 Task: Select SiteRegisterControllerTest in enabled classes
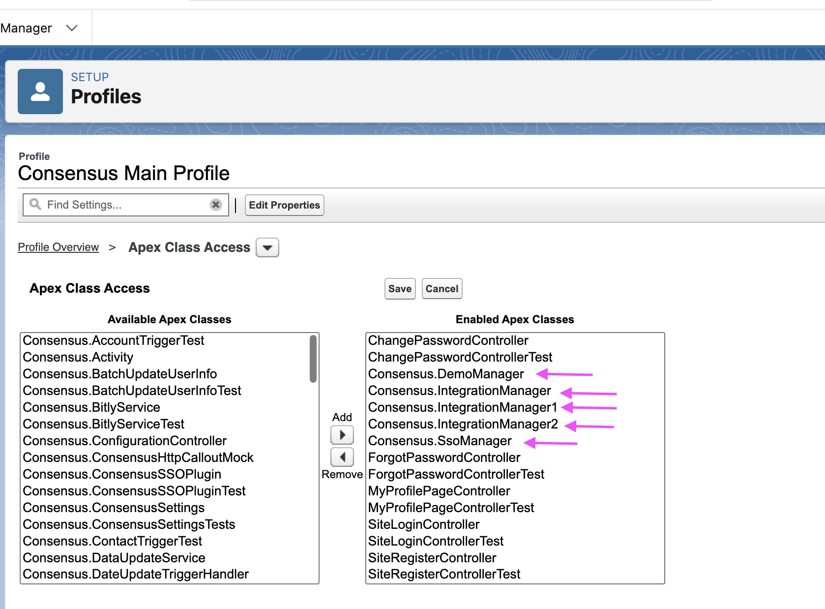click(444, 574)
